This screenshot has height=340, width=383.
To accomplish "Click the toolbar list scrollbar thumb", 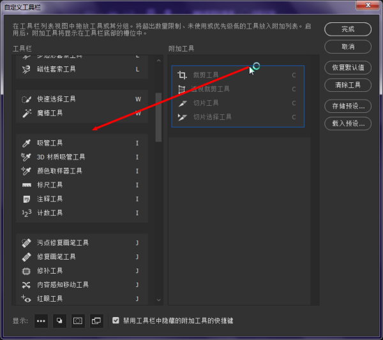I will click(x=158, y=117).
